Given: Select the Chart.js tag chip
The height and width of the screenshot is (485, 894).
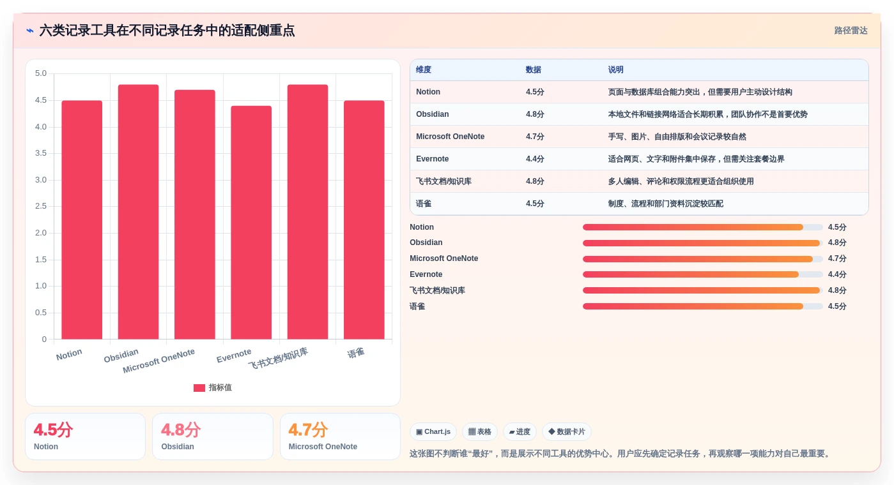Looking at the screenshot, I should point(433,432).
